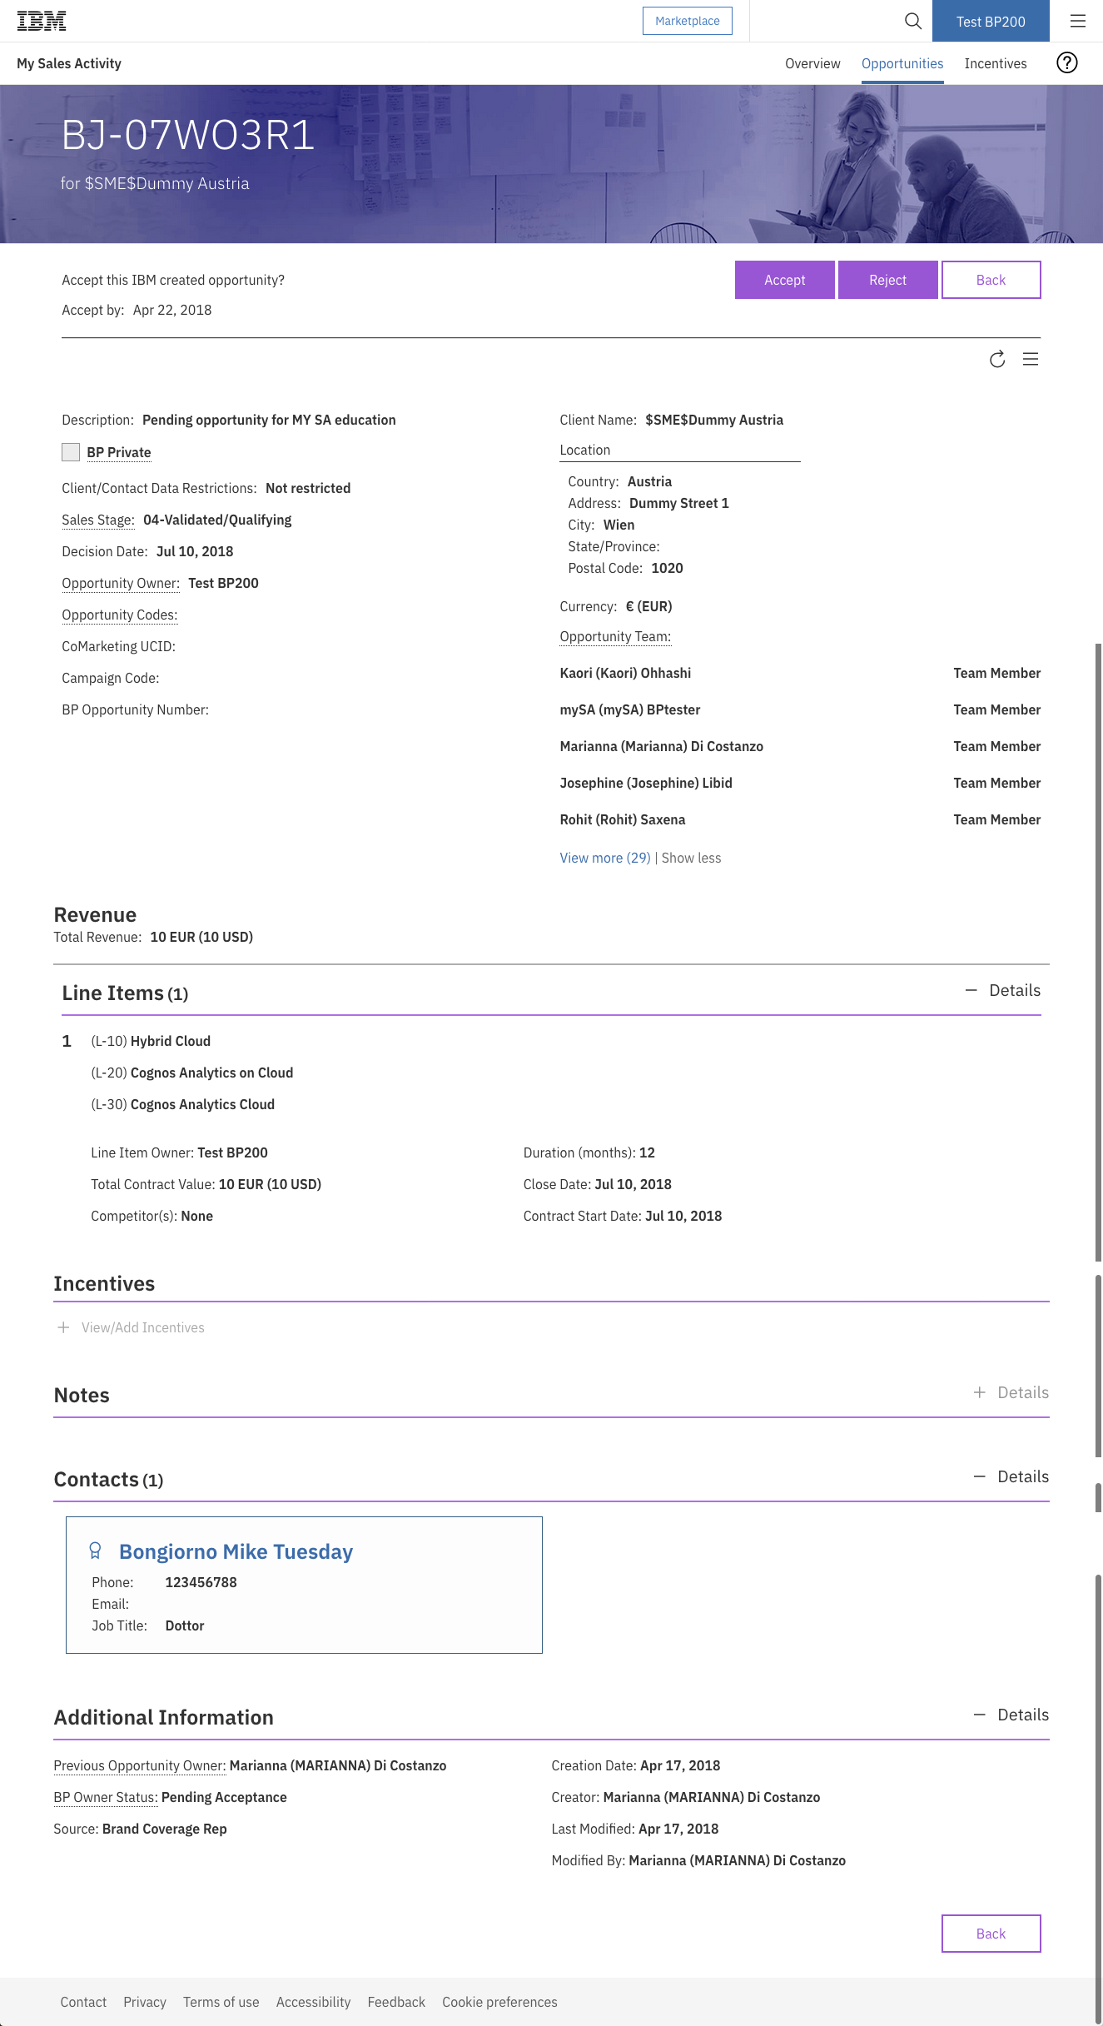Screen dimensions: 1103x2026
Task: Open the opportunity actions list menu icon
Action: [x=1031, y=359]
